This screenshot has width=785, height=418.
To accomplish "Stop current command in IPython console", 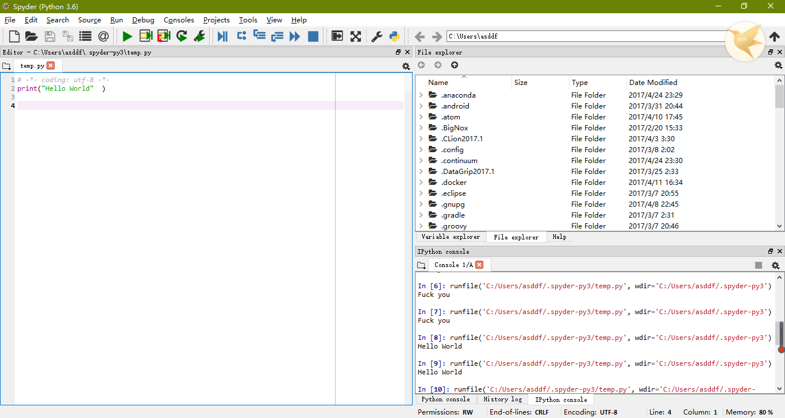I will (759, 265).
